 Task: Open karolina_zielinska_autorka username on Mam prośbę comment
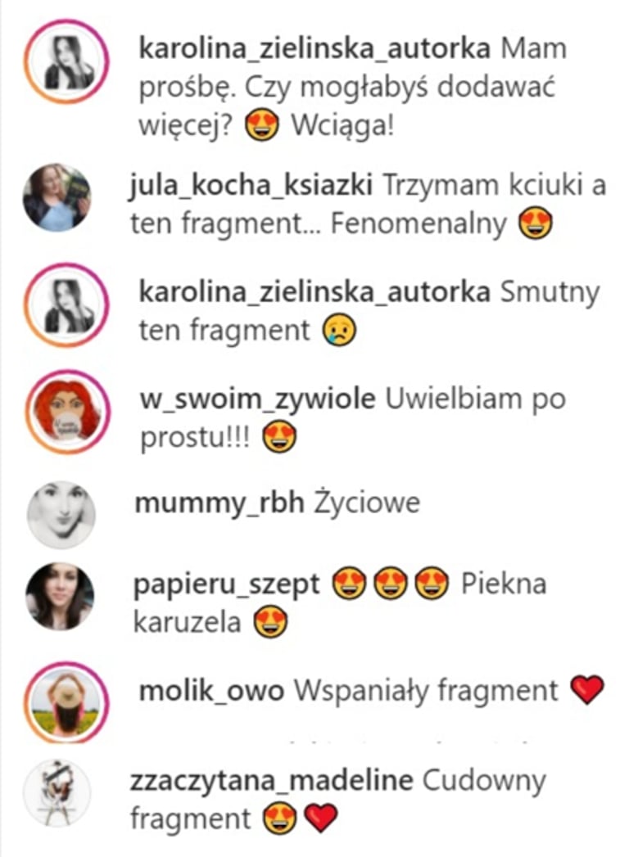pyautogui.click(x=314, y=48)
